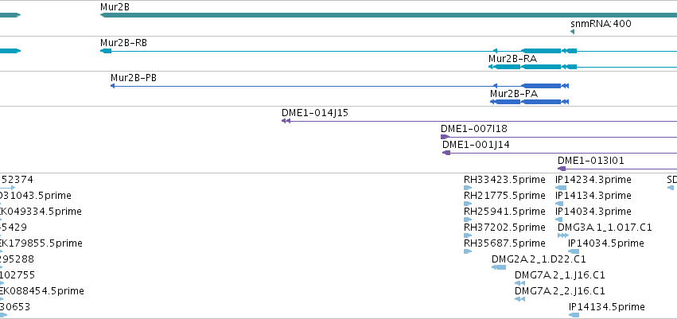The width and height of the screenshot is (677, 319).
Task: Click the DMG2A.2_1.D22.C1 feature glyph
Action: click(x=499, y=267)
